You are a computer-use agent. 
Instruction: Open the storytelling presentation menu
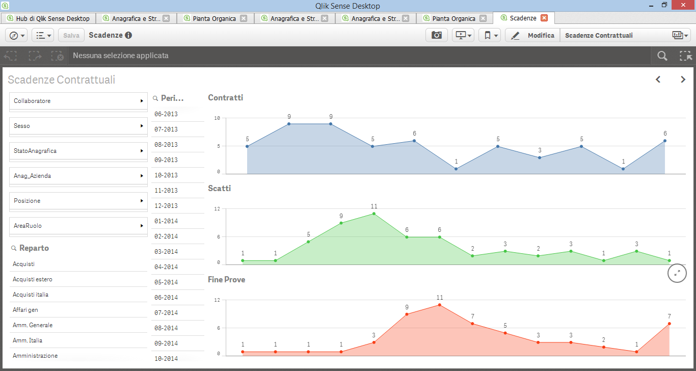[x=463, y=35]
